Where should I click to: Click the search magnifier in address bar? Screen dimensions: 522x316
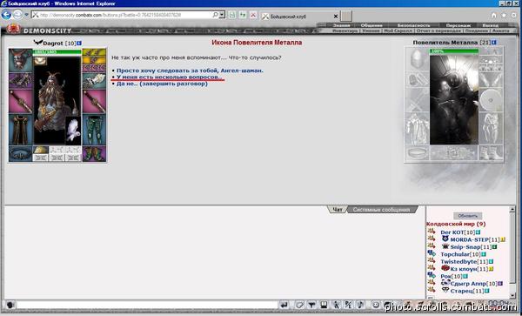point(215,15)
